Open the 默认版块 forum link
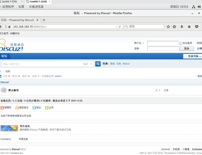The height and width of the screenshot is (155, 202). click(14, 90)
